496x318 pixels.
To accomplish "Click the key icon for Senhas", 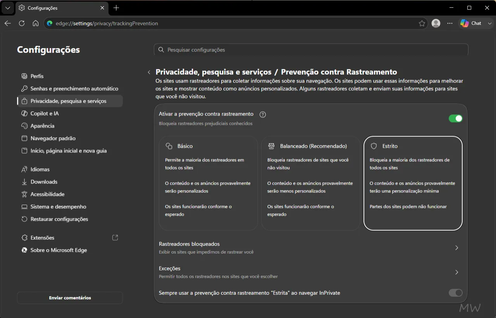I will pos(24,88).
